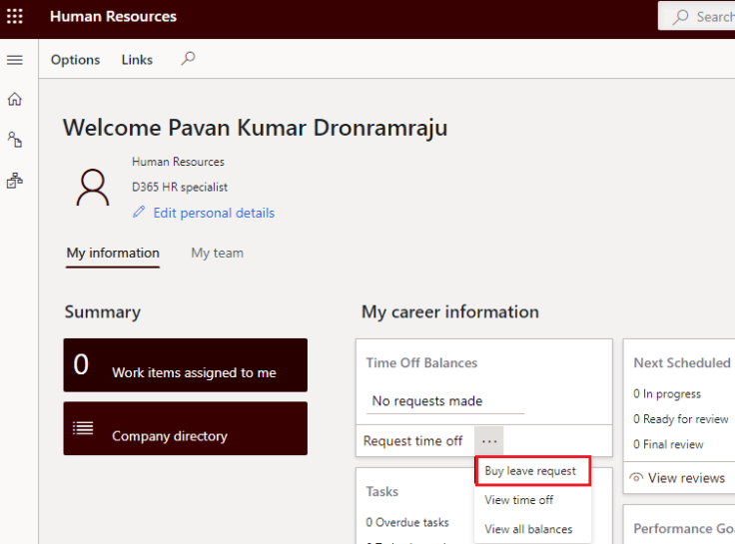This screenshot has height=544, width=735.
Task: Click the eye icon beside View reviews
Action: 636,478
